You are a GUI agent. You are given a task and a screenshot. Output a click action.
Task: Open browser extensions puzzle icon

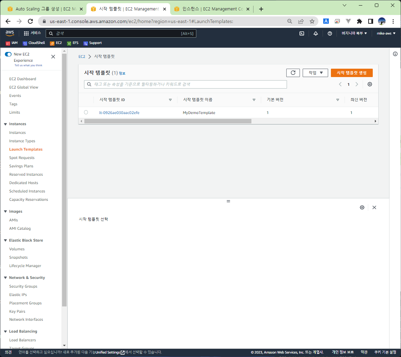click(359, 22)
